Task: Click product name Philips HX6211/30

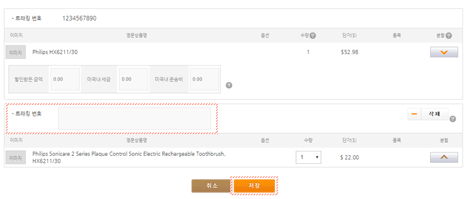Action: (55, 52)
